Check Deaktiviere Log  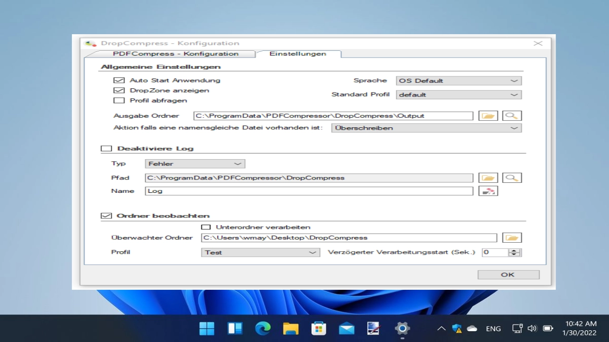point(106,148)
